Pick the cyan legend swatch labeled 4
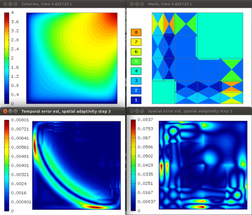Image resolution: width=252 pixels, height=215 pixels. coord(136,71)
